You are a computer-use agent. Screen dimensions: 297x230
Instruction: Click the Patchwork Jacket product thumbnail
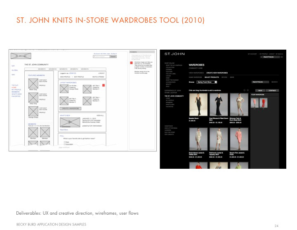[219, 139]
